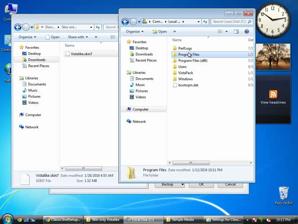
Task: Click Cancel in the settings dialog
Action: click(x=230, y=184)
